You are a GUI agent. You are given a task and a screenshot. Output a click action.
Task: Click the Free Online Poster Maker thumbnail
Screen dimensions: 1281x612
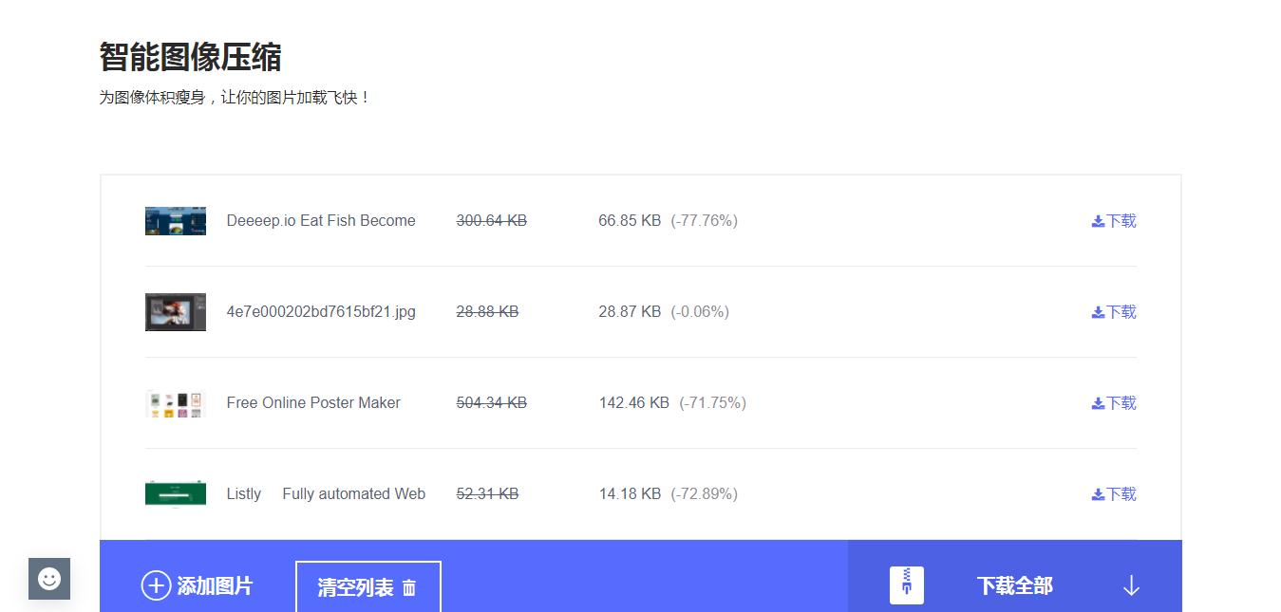tap(175, 402)
